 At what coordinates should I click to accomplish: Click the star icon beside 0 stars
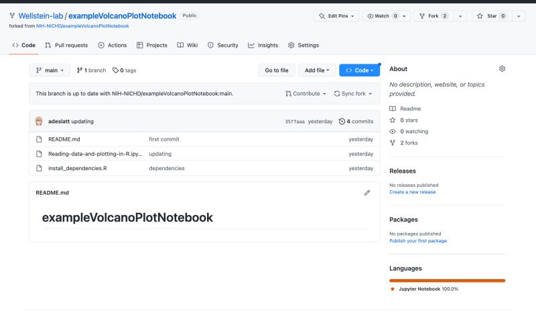tap(393, 120)
